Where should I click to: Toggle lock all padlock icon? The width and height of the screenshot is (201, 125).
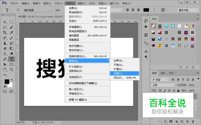178,90
